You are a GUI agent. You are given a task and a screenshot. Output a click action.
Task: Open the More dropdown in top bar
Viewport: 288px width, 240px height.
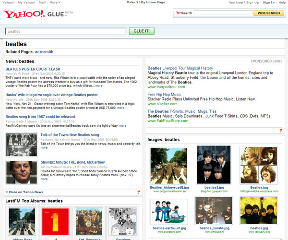coord(55,2)
